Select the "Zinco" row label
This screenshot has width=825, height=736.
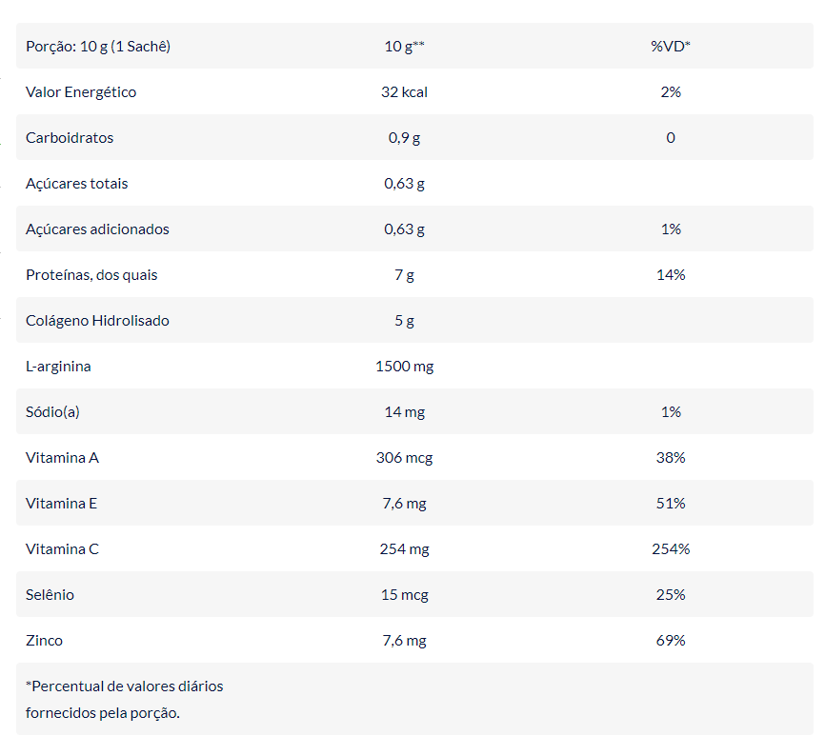tap(44, 641)
